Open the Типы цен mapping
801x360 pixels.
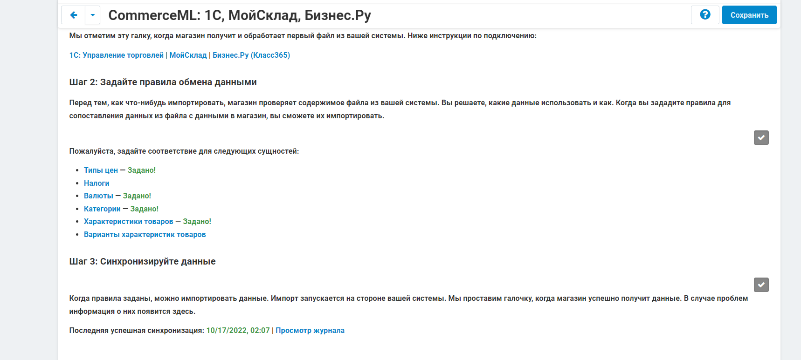coord(101,170)
